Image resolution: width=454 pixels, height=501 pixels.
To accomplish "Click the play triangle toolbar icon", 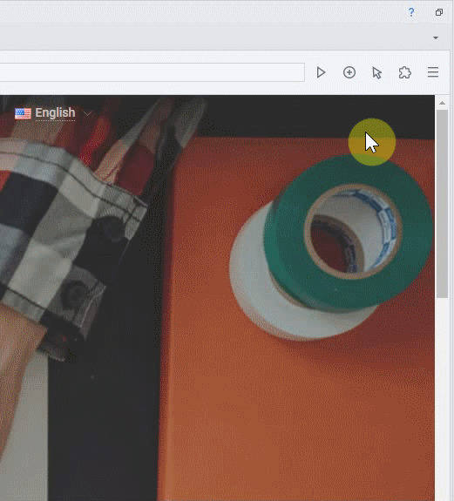I will 321,72.
